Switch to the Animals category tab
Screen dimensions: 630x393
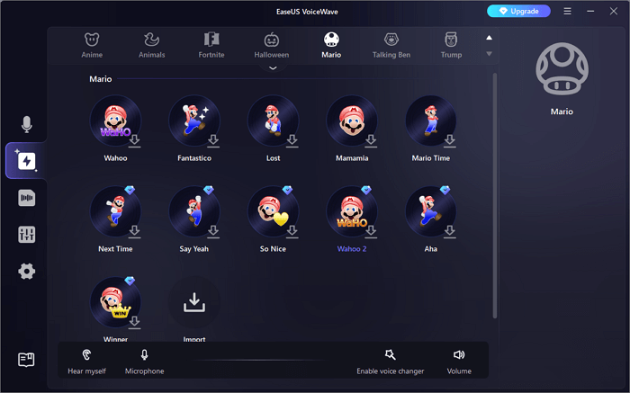coord(151,45)
